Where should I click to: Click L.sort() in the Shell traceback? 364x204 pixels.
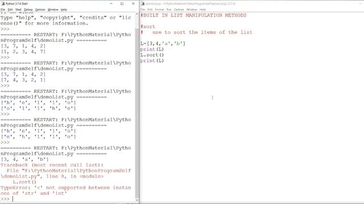click(24, 182)
